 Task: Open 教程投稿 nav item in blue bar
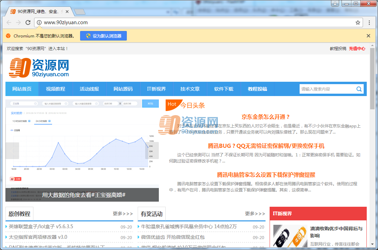(x=257, y=89)
